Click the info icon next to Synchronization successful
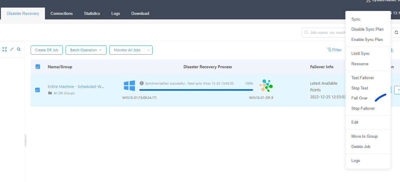Screen dimensions: 400x182 point(141,83)
